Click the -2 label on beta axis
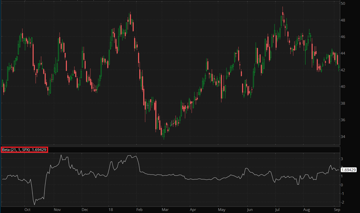Viewport: 360px width, 213px height. click(343, 202)
